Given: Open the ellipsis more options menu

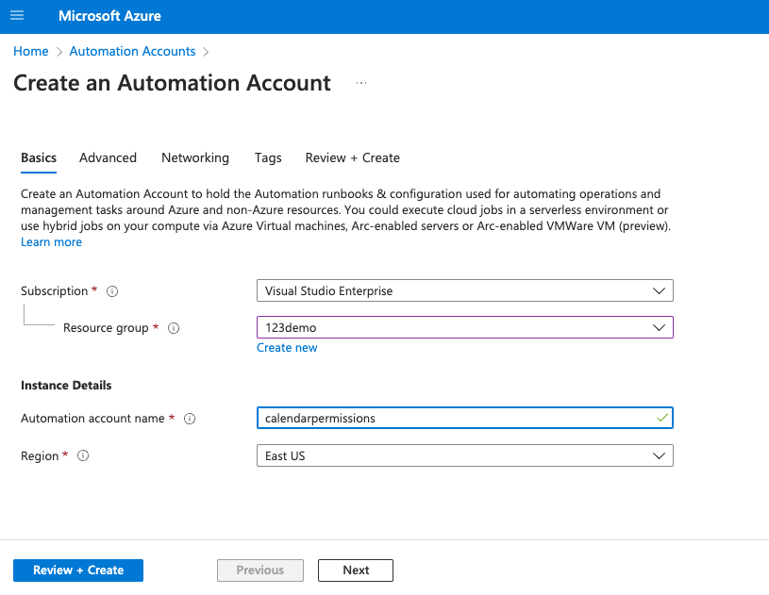Looking at the screenshot, I should 360,84.
